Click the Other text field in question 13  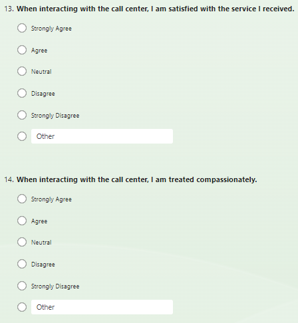102,136
